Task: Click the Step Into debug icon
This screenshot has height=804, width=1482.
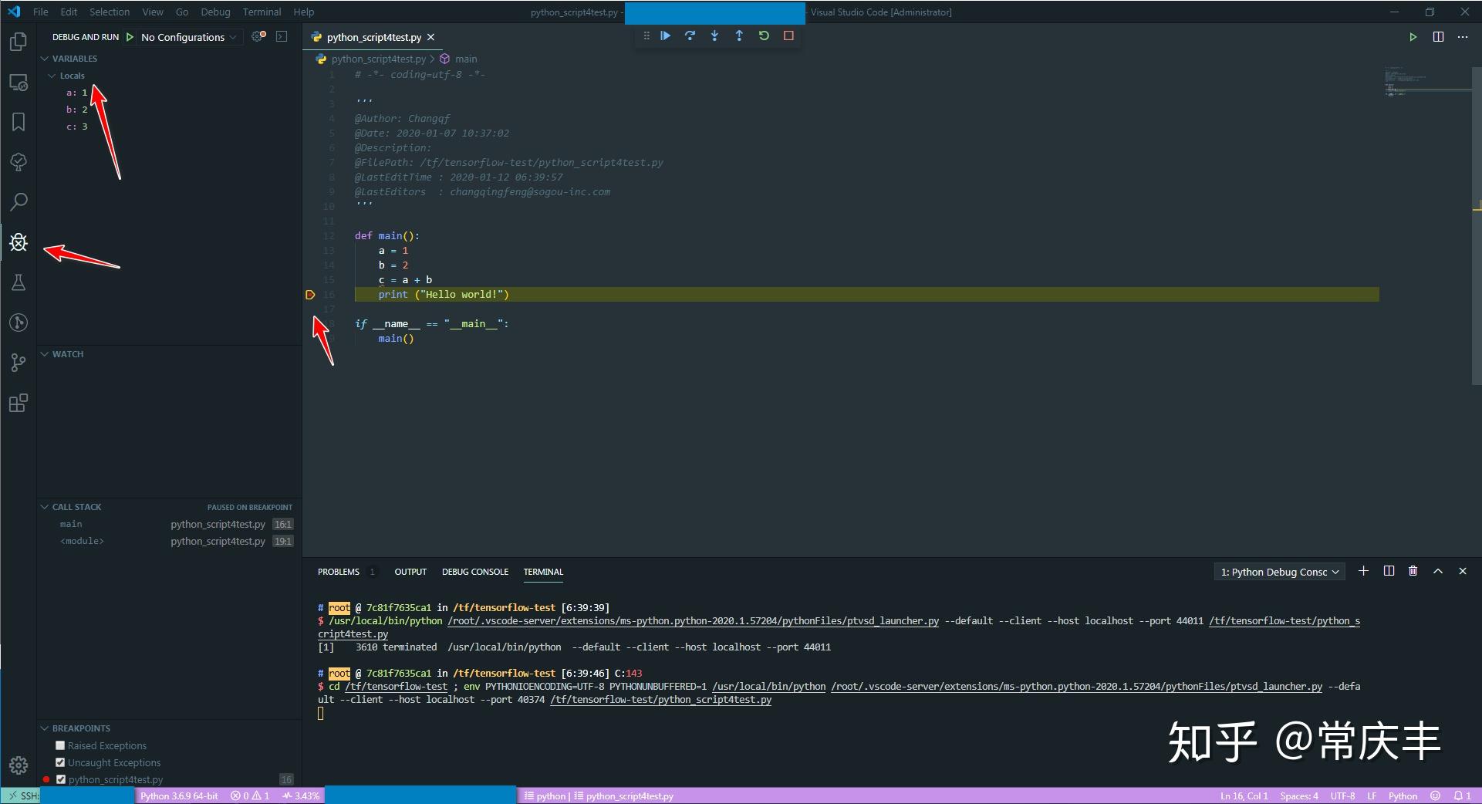Action: pyautogui.click(x=714, y=35)
